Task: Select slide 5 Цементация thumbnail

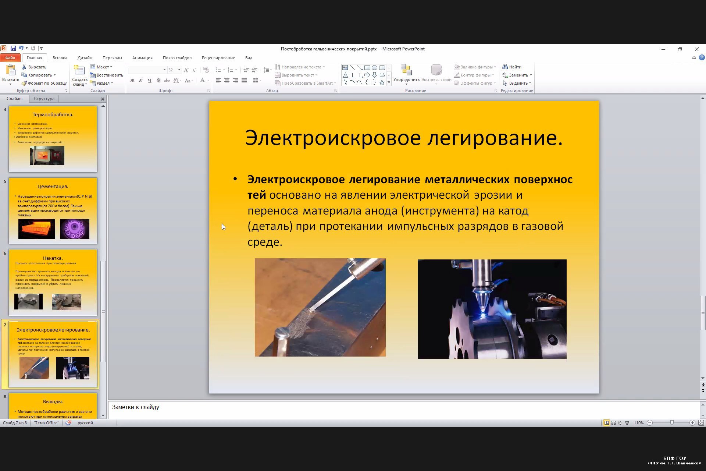Action: pyautogui.click(x=53, y=211)
